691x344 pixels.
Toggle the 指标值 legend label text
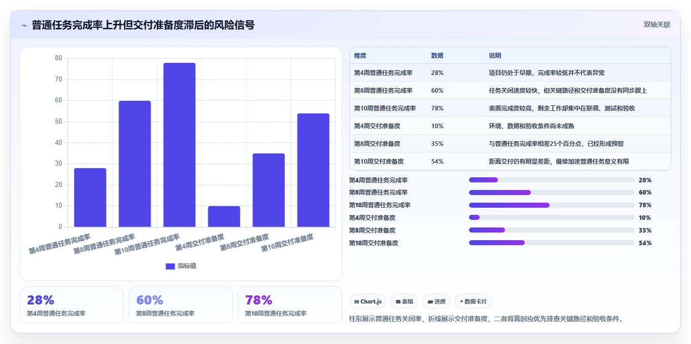pyautogui.click(x=187, y=266)
